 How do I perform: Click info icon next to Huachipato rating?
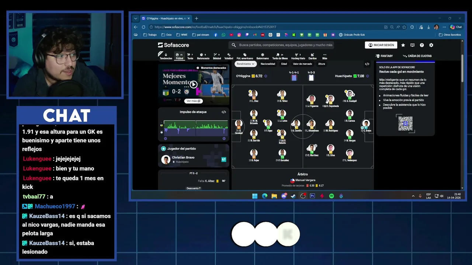click(x=367, y=76)
